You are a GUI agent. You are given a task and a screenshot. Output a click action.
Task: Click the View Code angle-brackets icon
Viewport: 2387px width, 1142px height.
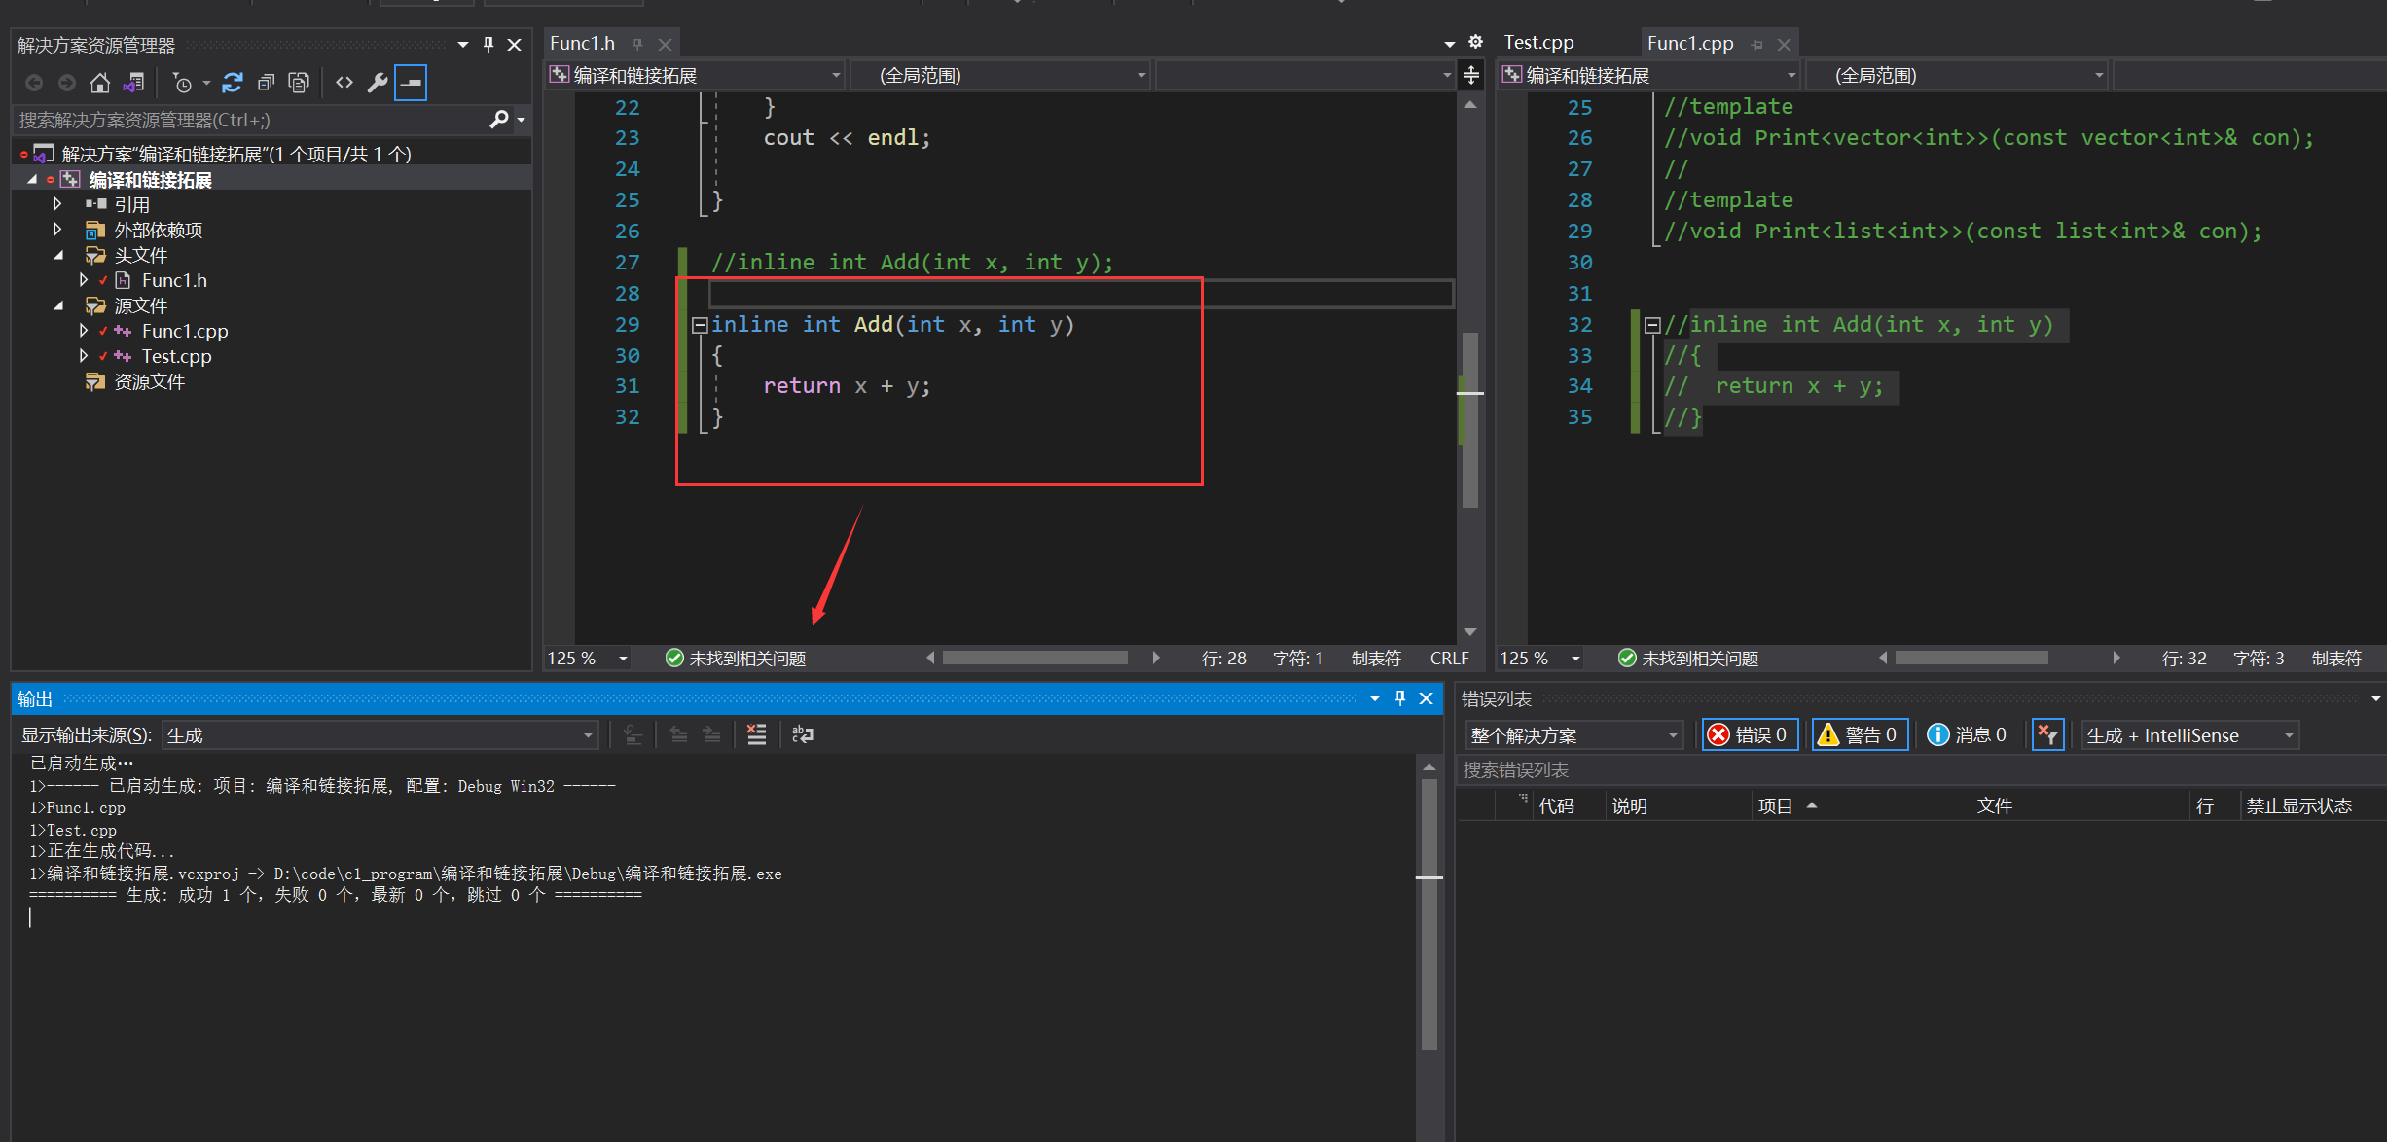click(344, 83)
